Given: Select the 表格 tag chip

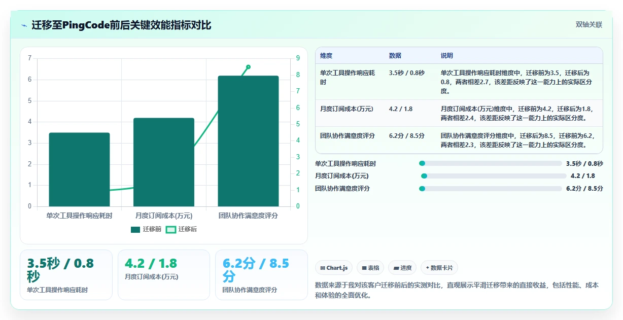Looking at the screenshot, I should (x=370, y=268).
